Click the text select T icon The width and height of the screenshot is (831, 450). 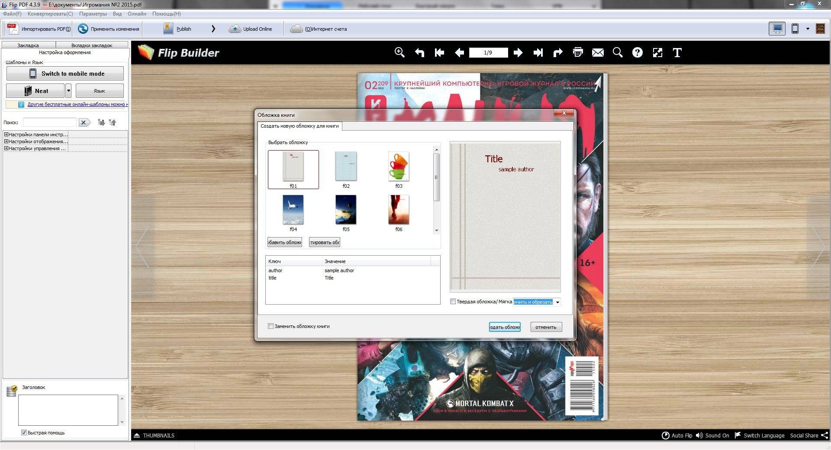click(677, 53)
